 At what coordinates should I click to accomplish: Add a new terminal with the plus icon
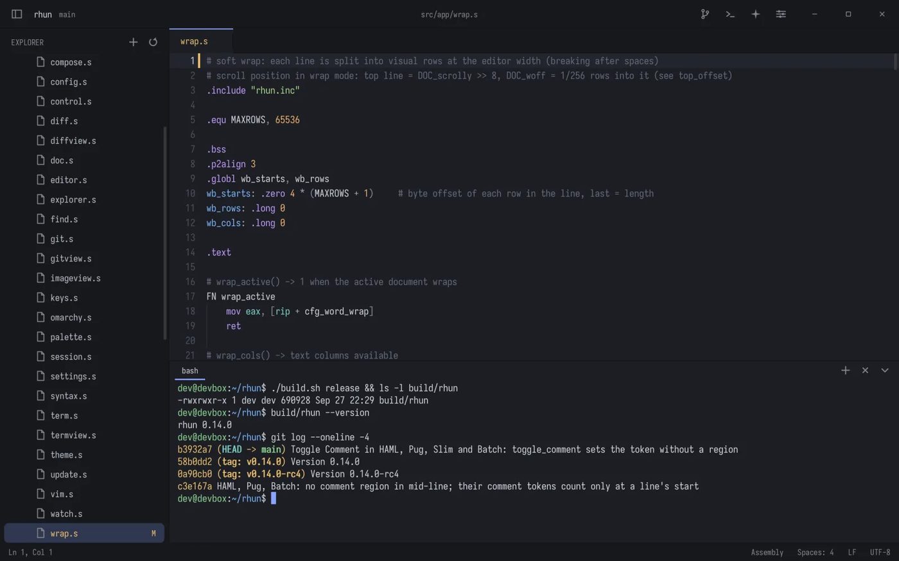(846, 371)
